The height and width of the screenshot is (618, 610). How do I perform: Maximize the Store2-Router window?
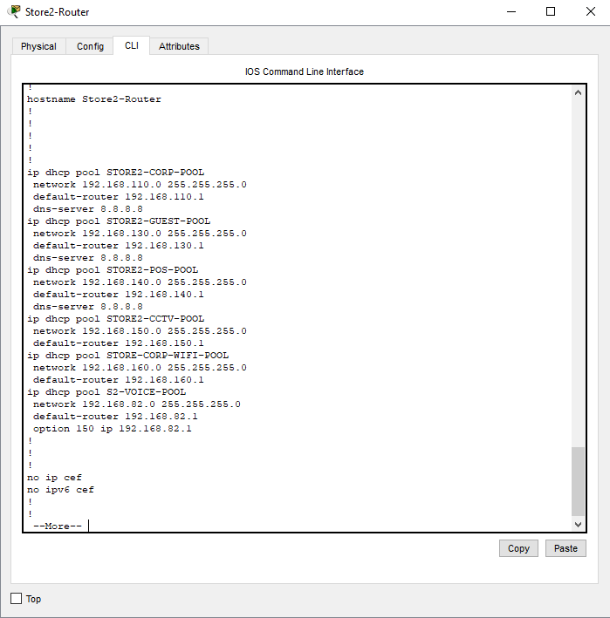point(550,11)
